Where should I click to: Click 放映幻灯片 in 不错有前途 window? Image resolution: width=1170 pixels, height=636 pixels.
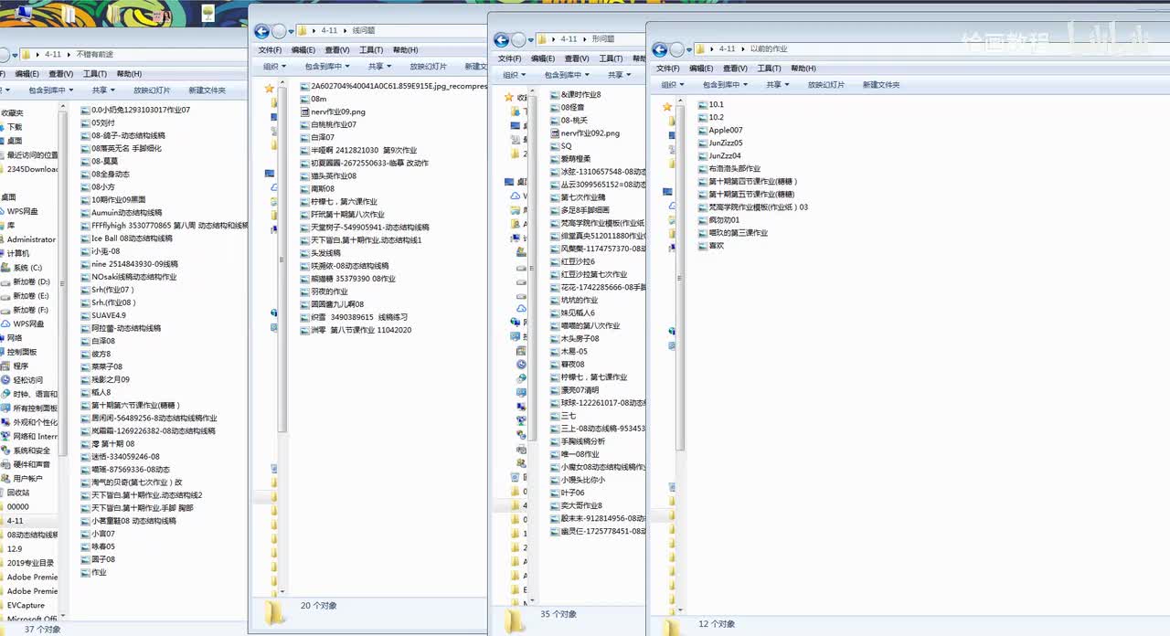(152, 90)
